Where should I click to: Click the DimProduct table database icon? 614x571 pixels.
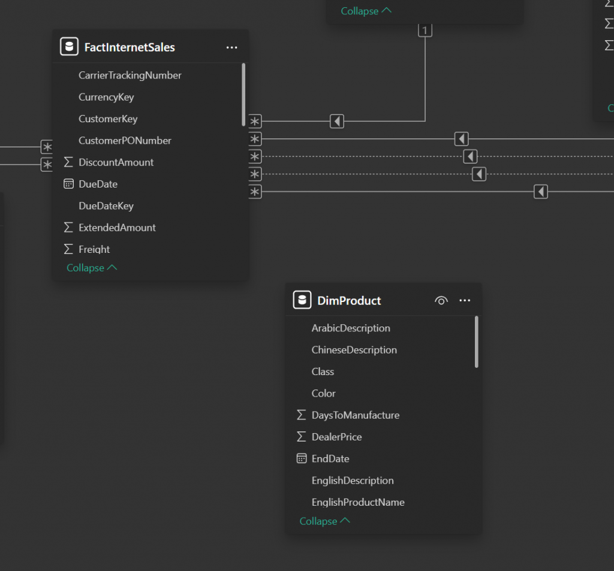302,300
